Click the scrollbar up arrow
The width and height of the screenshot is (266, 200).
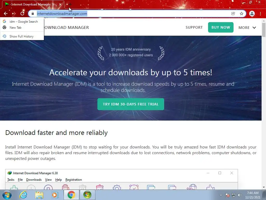click(264, 21)
